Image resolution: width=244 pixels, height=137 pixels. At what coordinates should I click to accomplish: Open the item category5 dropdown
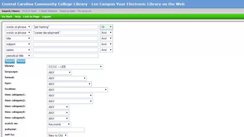(x=58, y=118)
